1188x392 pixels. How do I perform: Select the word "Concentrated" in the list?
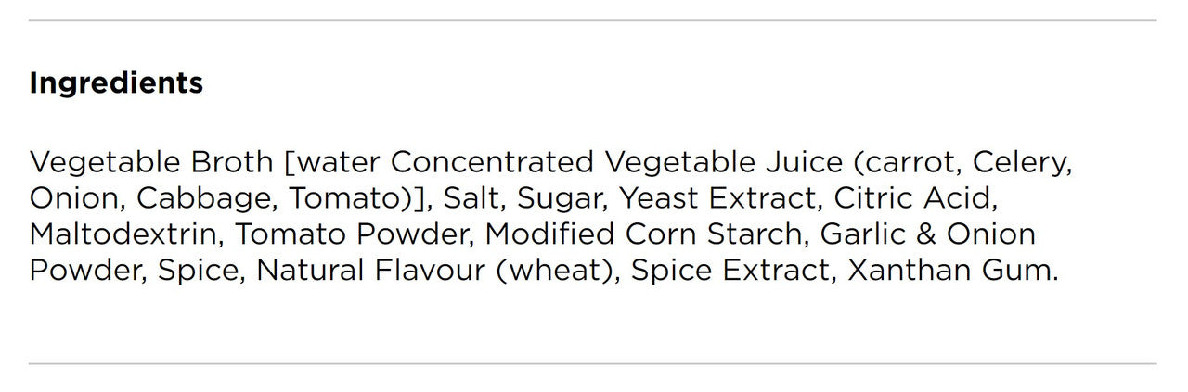click(x=491, y=162)
